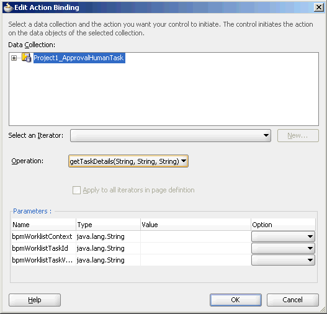Screen dimensions: 327x314
Task: Click the Project1_ApprovalHumanTask data control icon
Action: click(x=27, y=58)
